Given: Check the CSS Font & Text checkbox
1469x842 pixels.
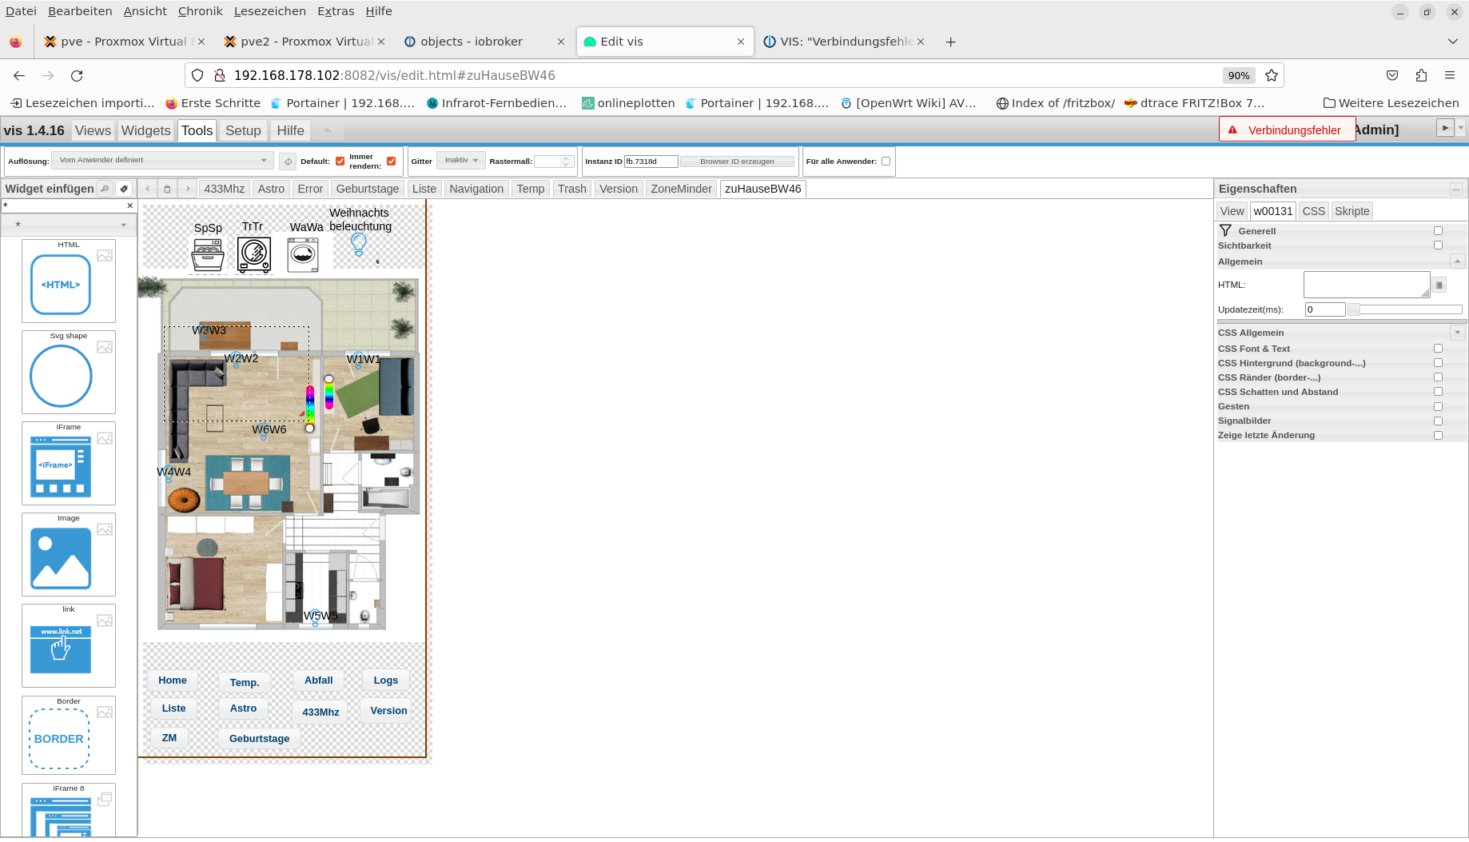Looking at the screenshot, I should pyautogui.click(x=1439, y=349).
